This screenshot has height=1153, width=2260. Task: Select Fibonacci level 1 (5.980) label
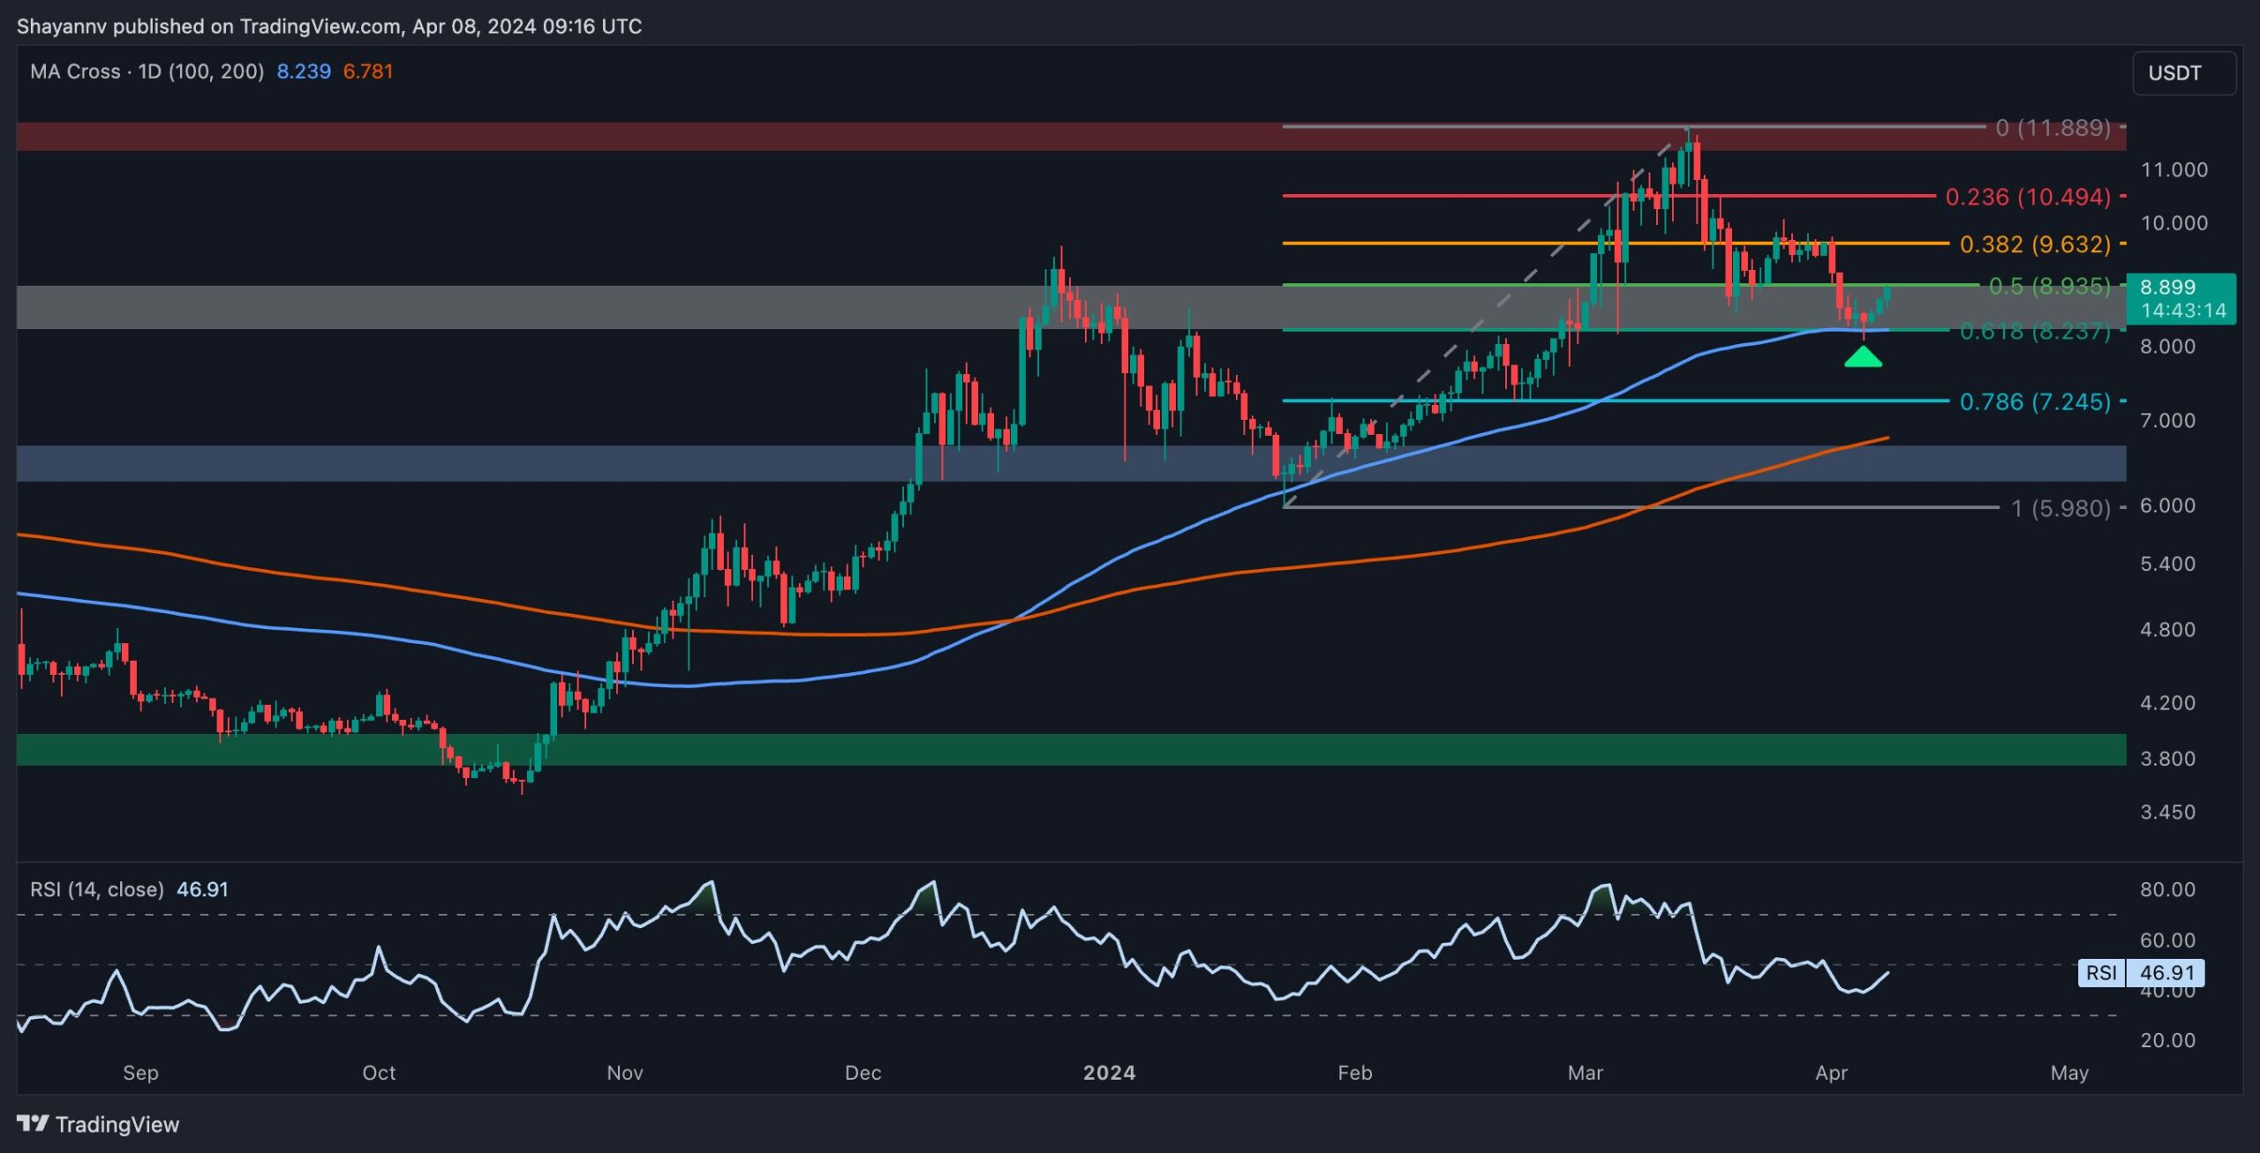click(2060, 508)
